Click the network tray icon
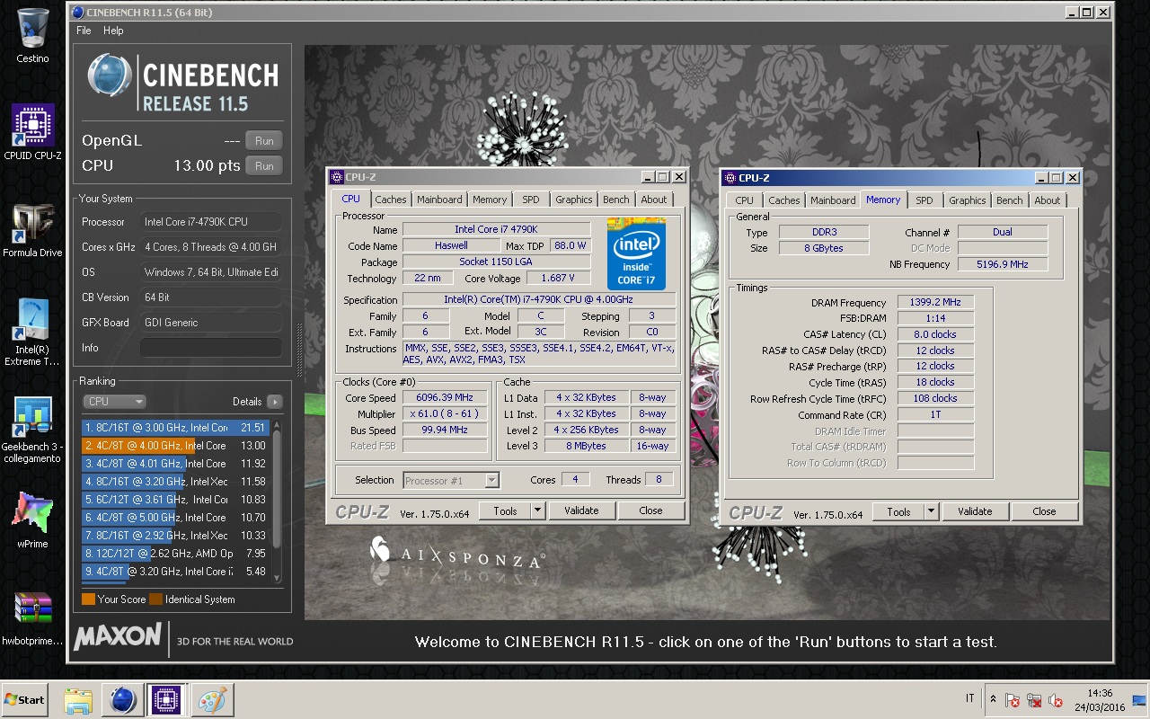Screen dimensions: 1150x719 [1034, 700]
